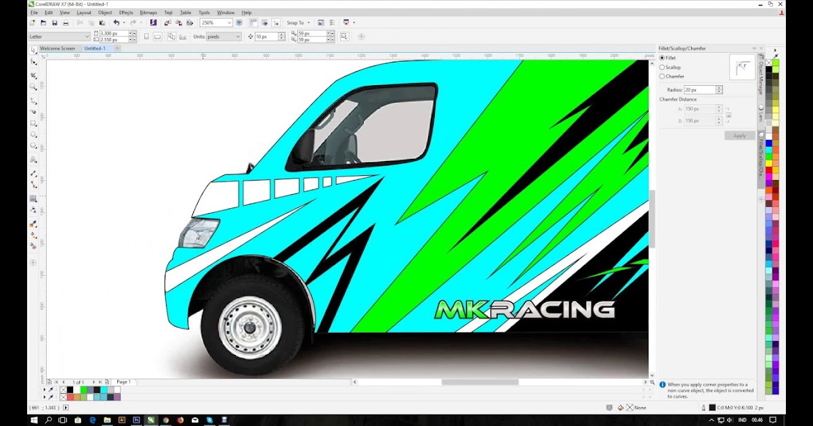Open the Units pixels dropdown
This screenshot has width=813, height=426.
(x=238, y=37)
